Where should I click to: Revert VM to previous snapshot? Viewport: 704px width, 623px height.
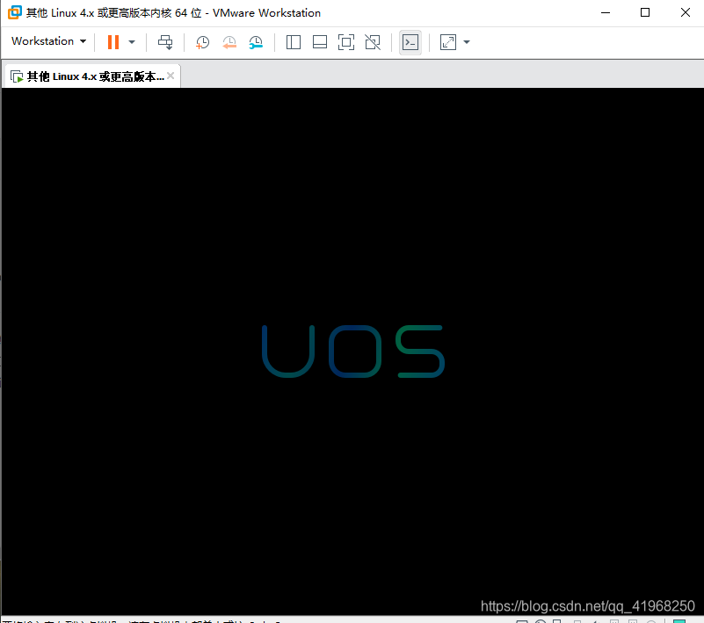(229, 43)
